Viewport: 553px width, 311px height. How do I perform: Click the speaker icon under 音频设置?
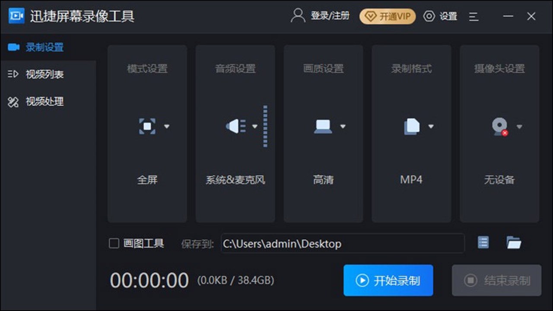coord(235,126)
